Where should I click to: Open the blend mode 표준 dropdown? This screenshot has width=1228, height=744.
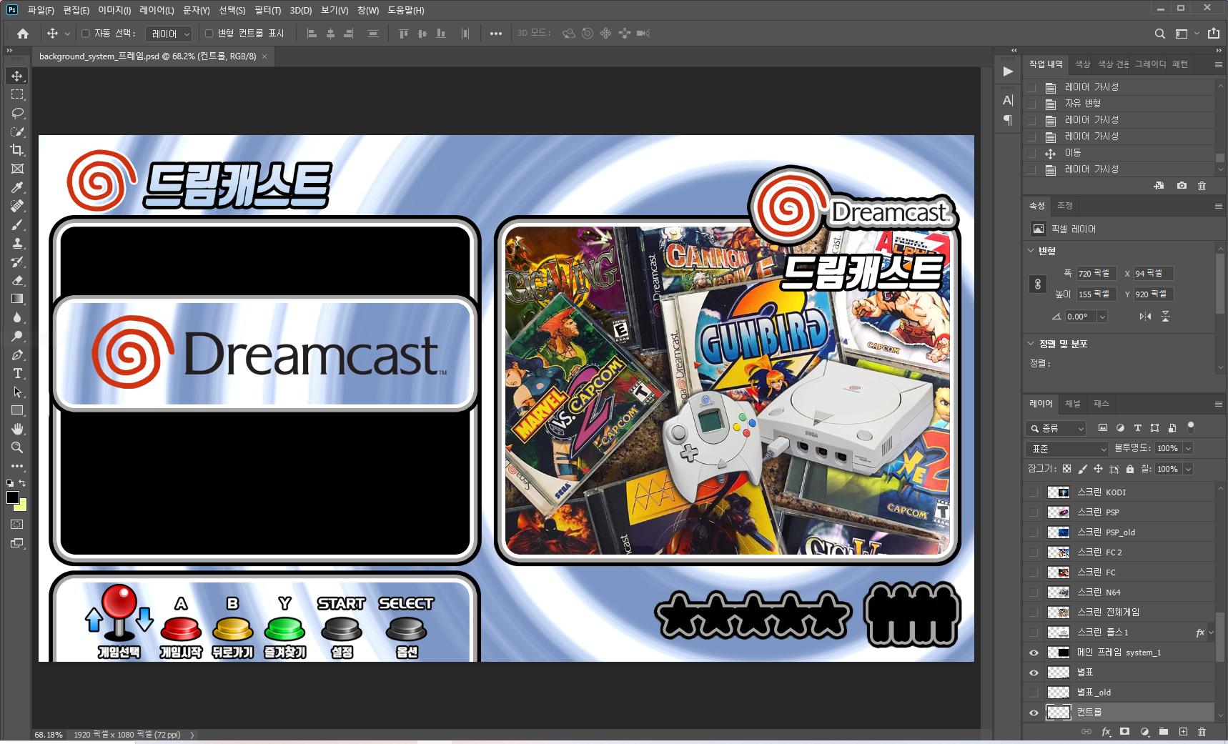[1067, 449]
